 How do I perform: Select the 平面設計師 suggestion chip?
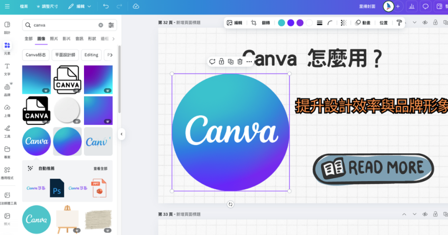(x=65, y=55)
